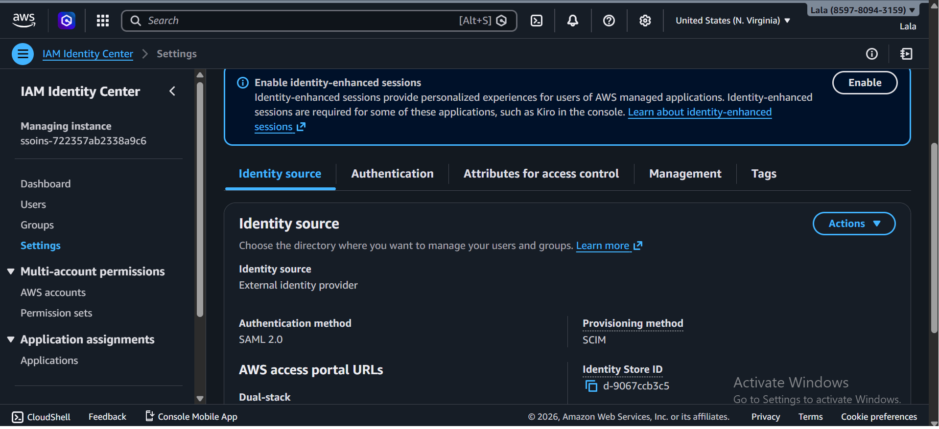Image resolution: width=939 pixels, height=429 pixels.
Task: Open Applications in the sidebar
Action: [49, 361]
